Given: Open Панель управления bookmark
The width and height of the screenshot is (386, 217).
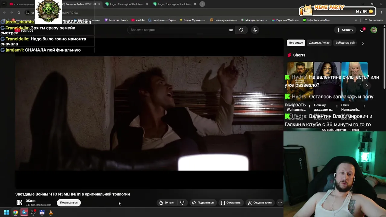Looking at the screenshot, I should coord(223,20).
